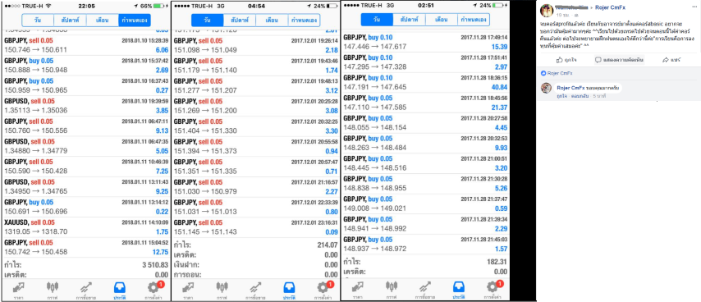Image resolution: width=701 pixels, height=302 pixels.
Task: Tap Trade (การซื้อขาย) icon in the 04:54 screen
Action: [x=256, y=290]
